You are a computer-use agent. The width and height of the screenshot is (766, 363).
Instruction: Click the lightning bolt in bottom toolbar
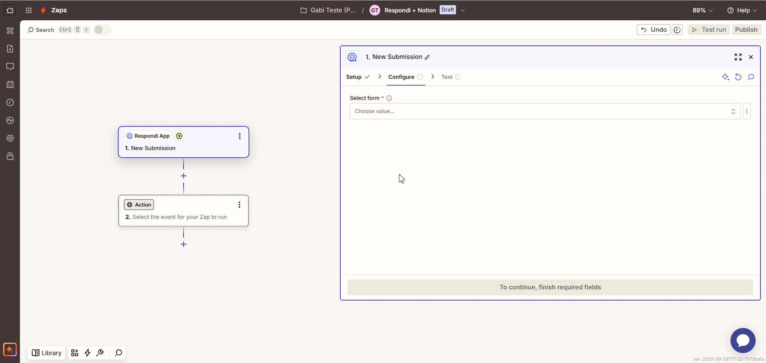(87, 353)
